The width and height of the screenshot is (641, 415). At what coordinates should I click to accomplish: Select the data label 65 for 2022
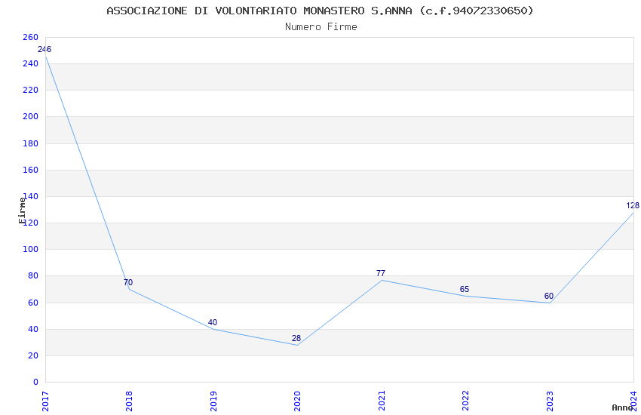465,290
